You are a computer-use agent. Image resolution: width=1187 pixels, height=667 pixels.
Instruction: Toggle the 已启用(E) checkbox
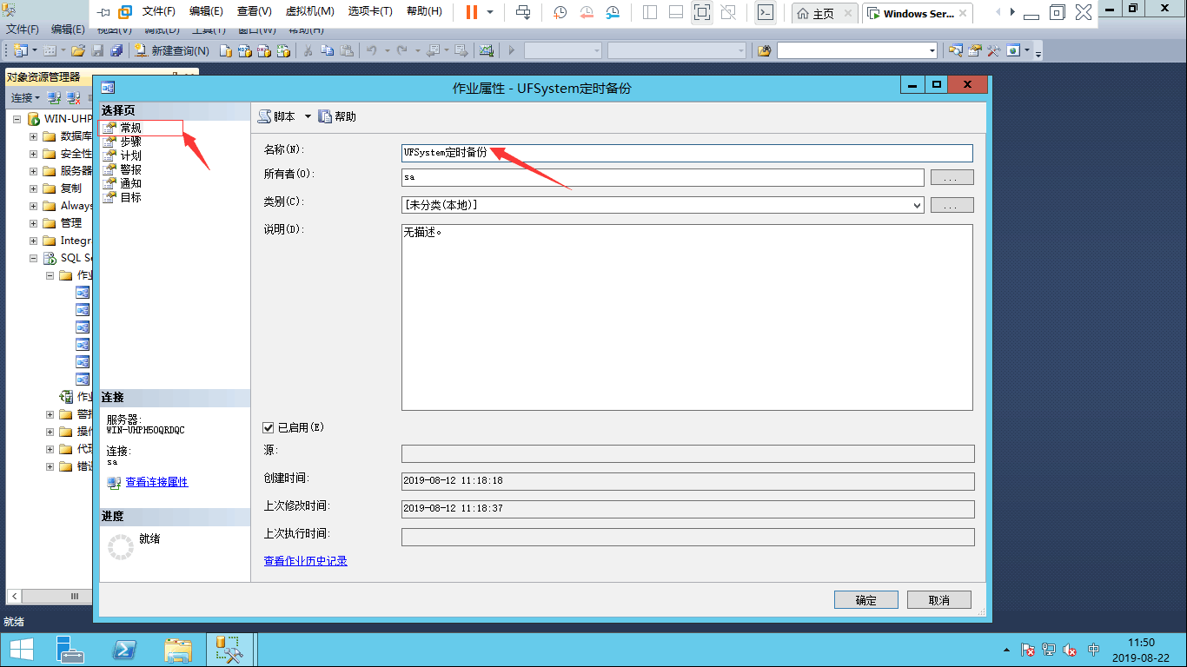[269, 427]
